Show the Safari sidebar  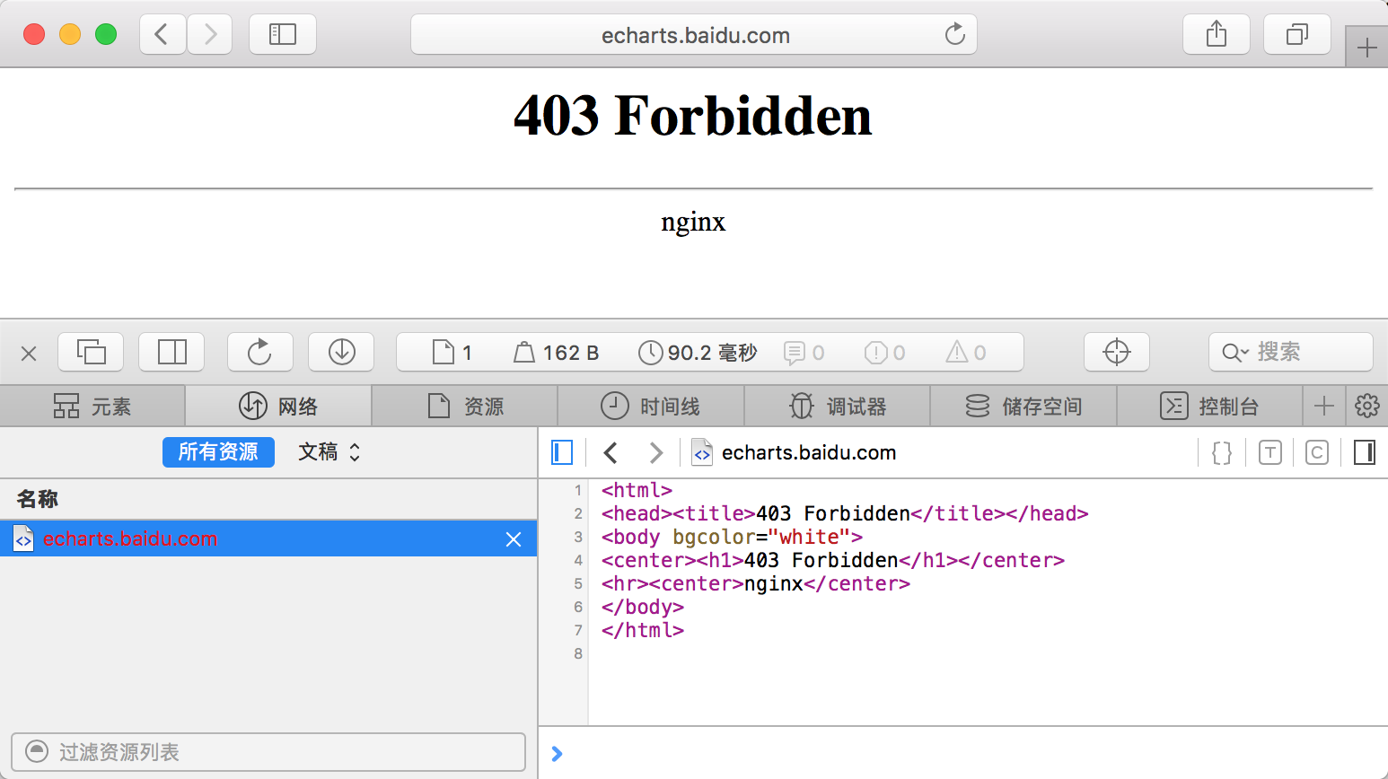click(x=283, y=35)
